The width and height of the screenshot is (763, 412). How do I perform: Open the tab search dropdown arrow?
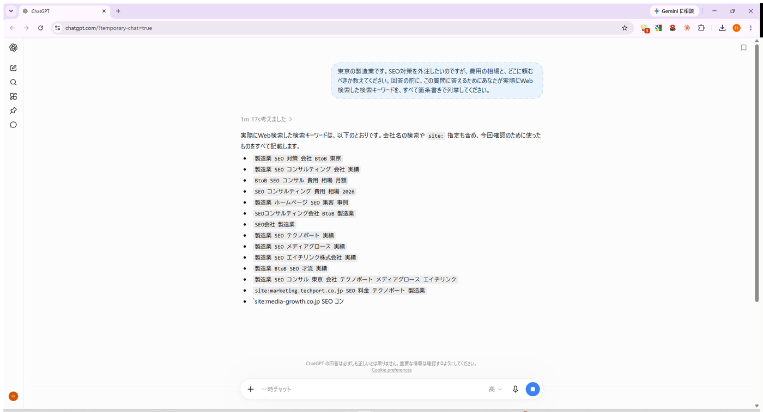coord(10,11)
